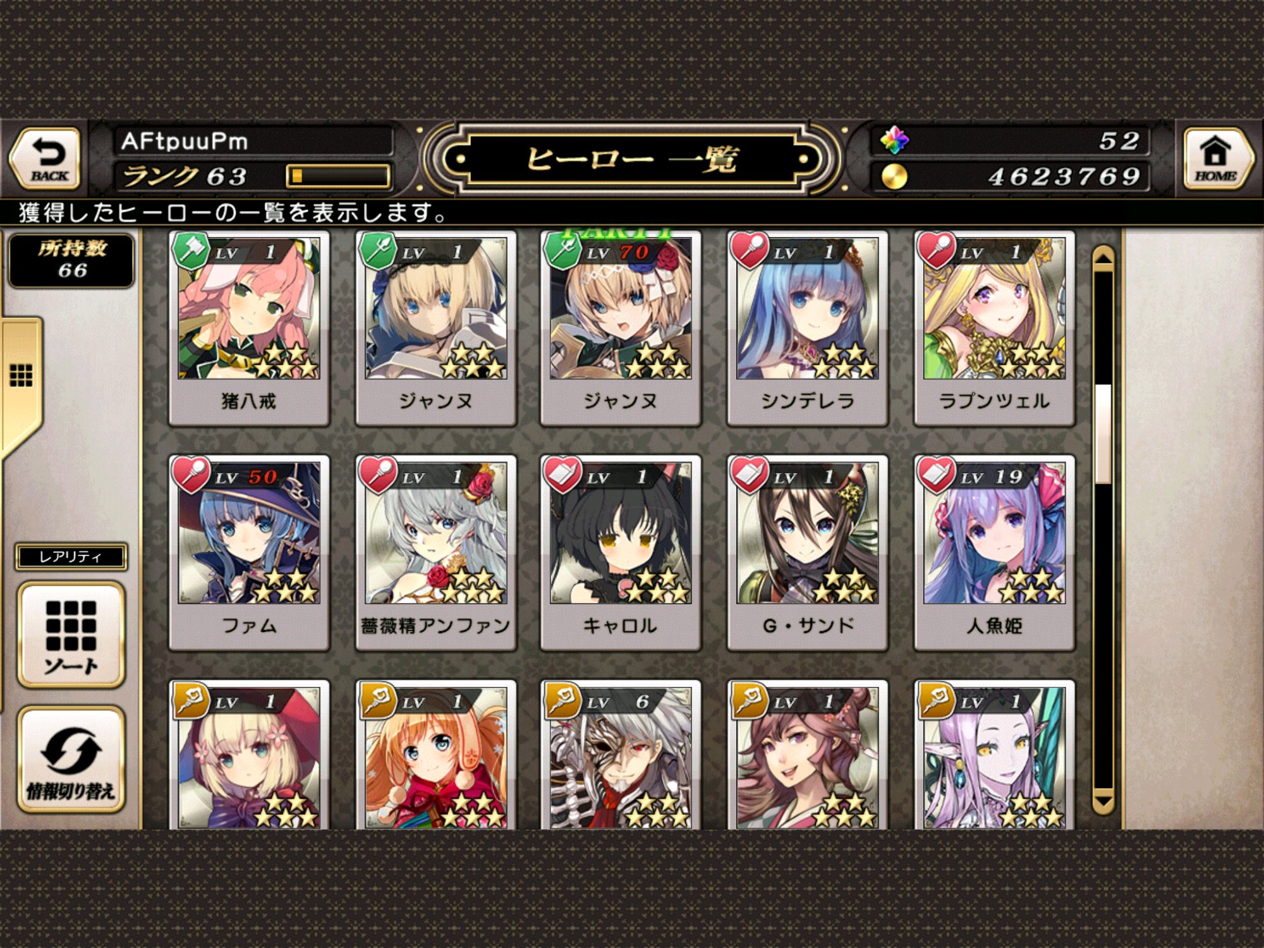
Task: Click the scrollbar down arrow
Action: point(1103,801)
